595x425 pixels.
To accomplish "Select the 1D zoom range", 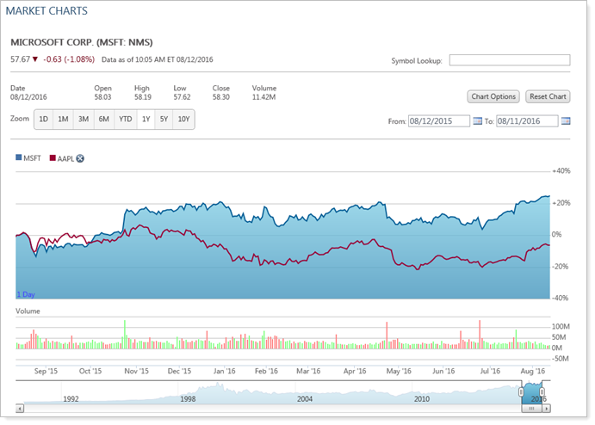I will pos(43,120).
